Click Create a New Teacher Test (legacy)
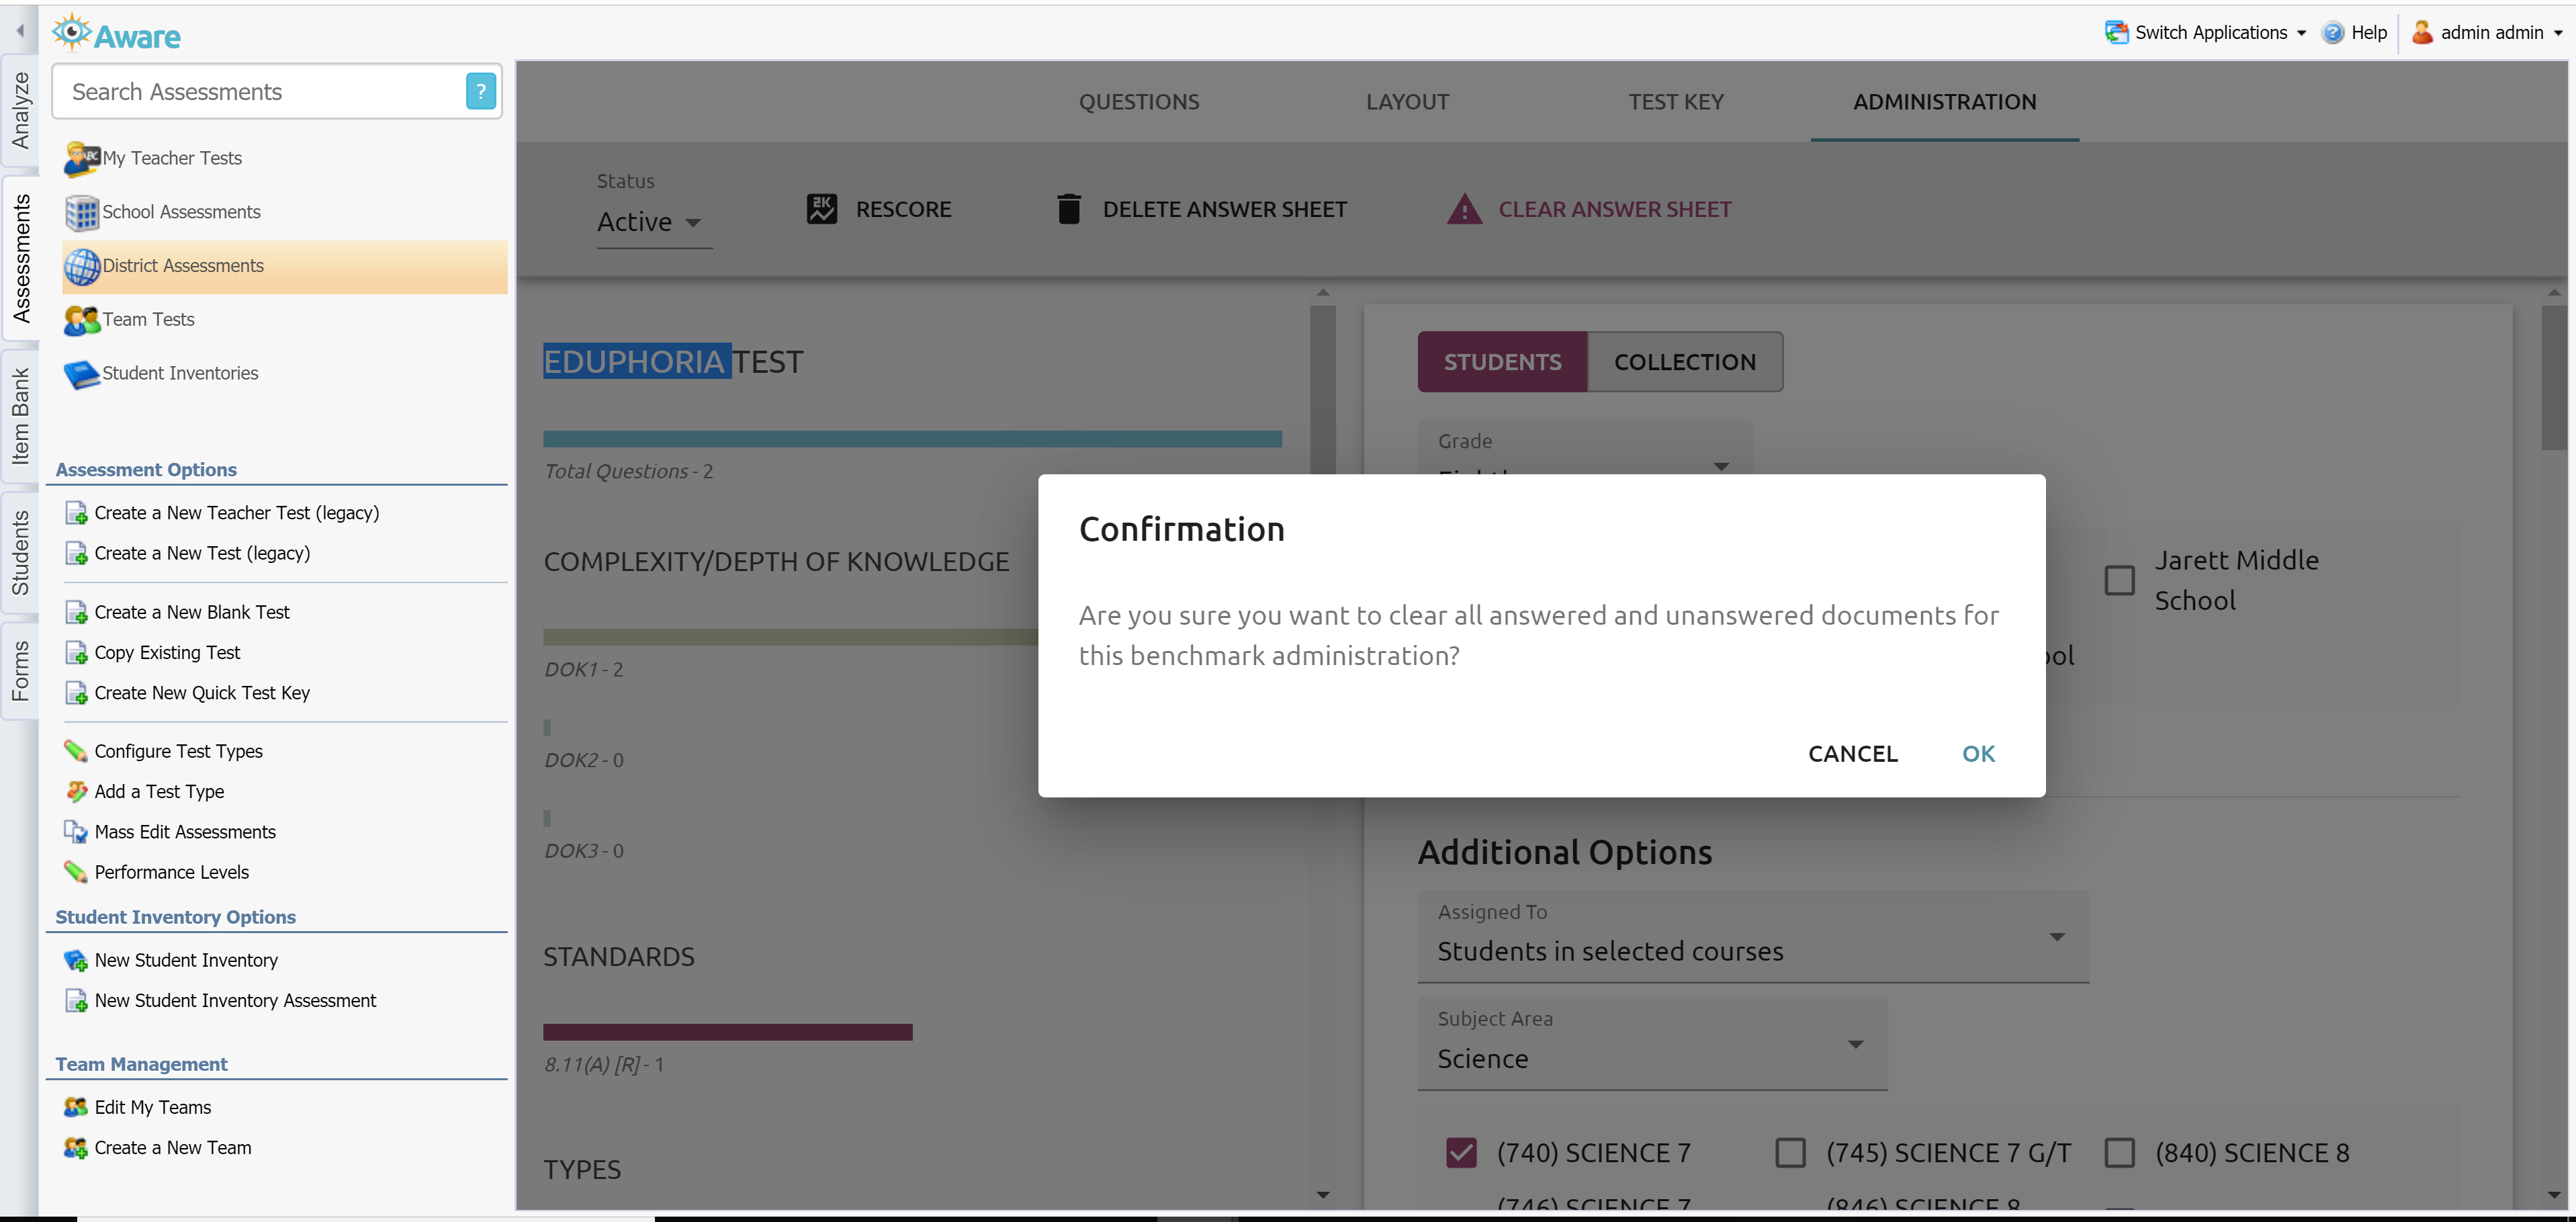This screenshot has width=2576, height=1222. tap(237, 512)
